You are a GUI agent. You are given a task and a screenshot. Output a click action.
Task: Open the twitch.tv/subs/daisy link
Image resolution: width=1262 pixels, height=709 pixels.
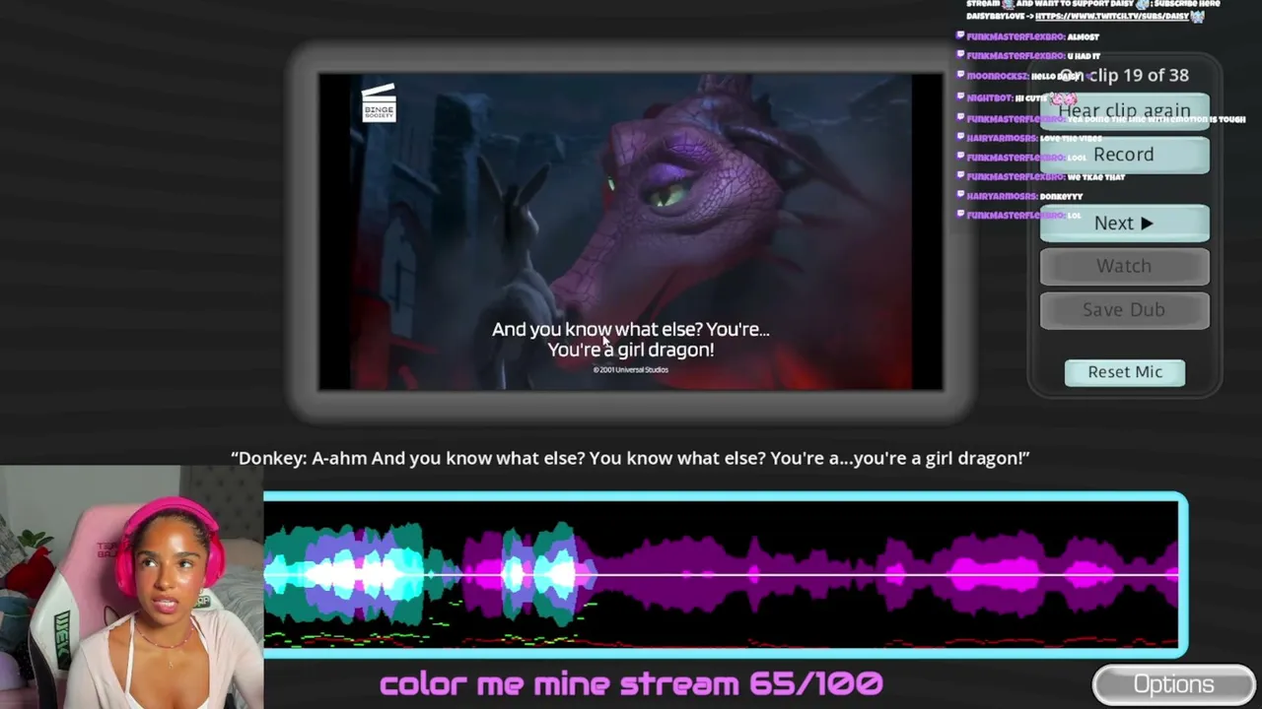(x=1114, y=17)
